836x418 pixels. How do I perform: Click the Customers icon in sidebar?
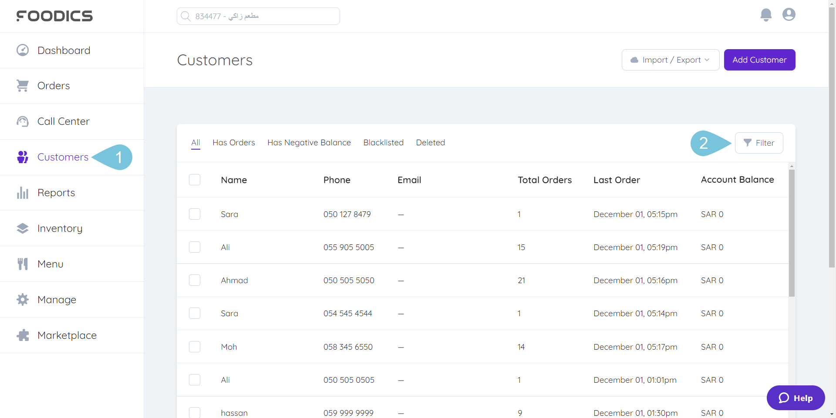coord(22,157)
